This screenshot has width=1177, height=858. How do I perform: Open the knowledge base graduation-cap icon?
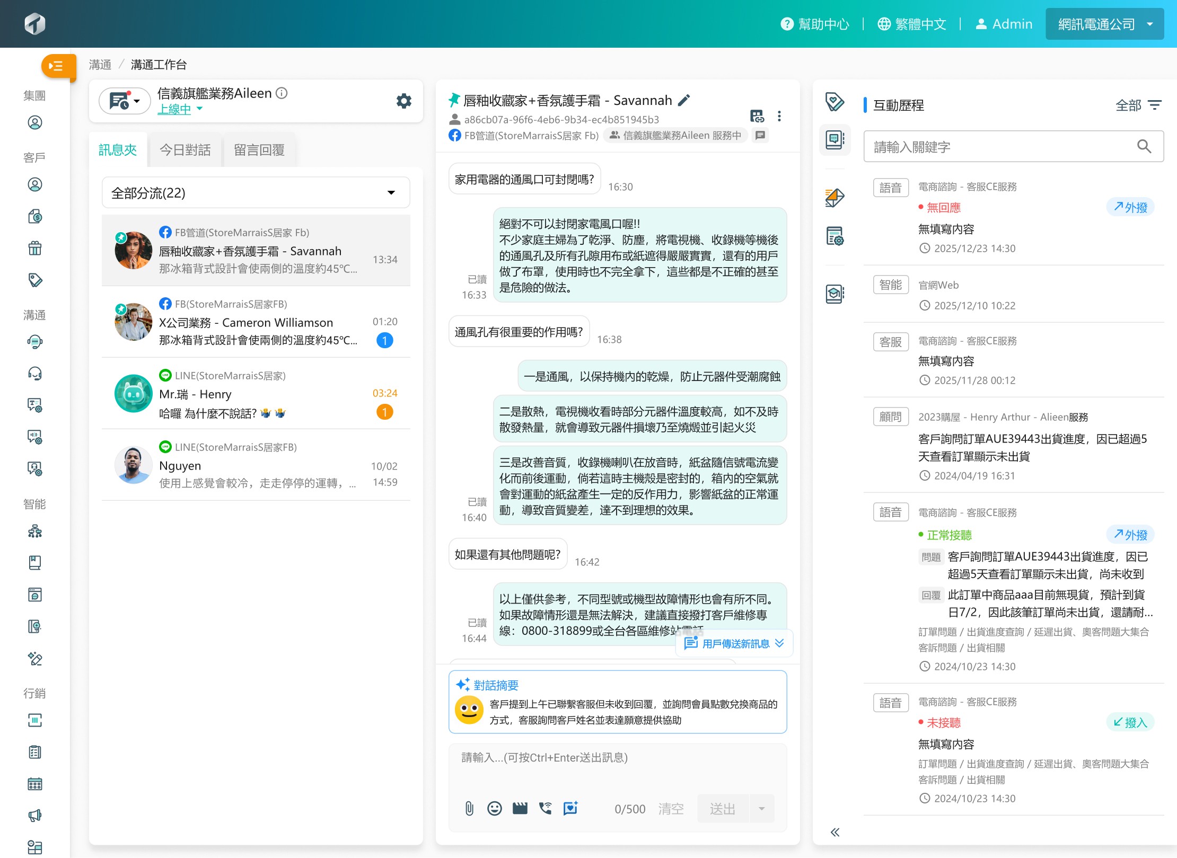tap(834, 294)
